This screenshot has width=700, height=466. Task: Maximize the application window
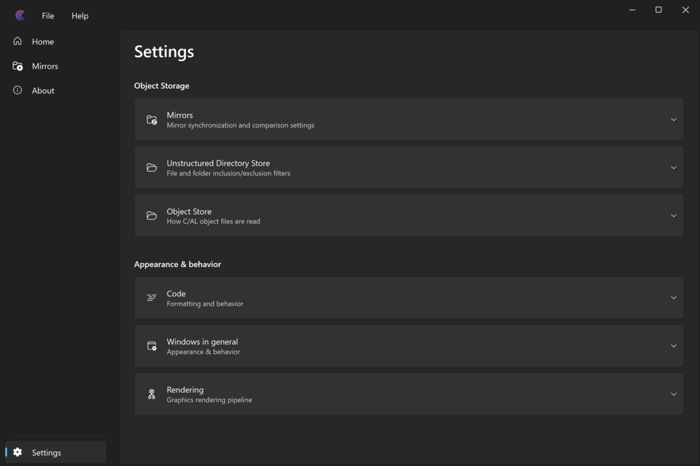click(659, 10)
